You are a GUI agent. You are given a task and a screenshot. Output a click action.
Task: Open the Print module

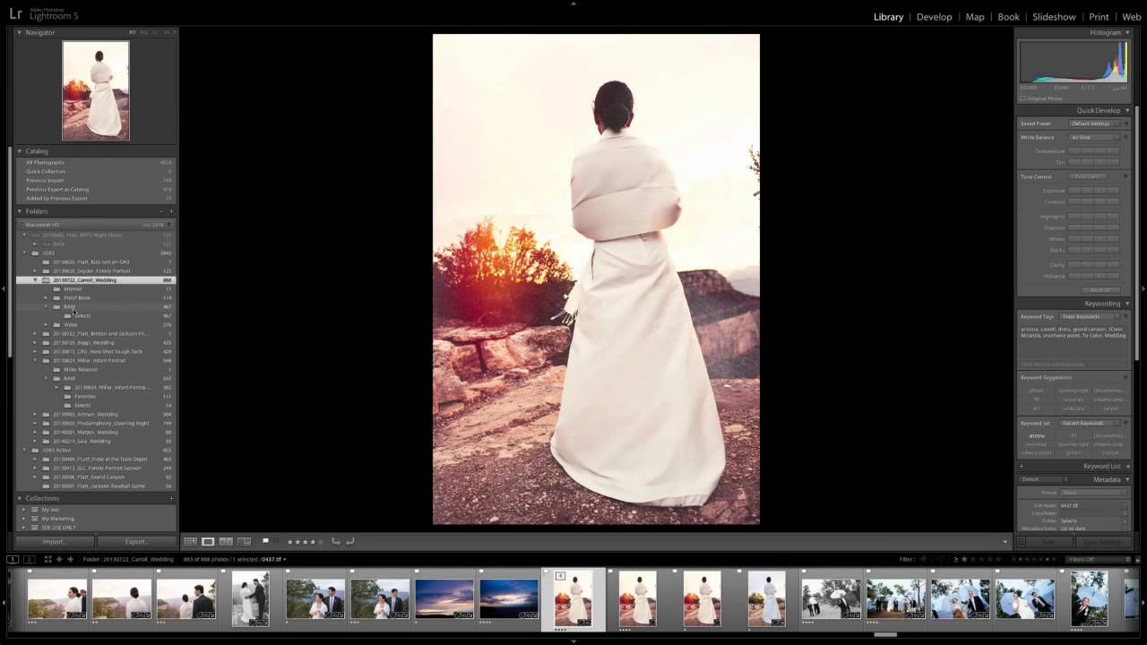[1099, 17]
